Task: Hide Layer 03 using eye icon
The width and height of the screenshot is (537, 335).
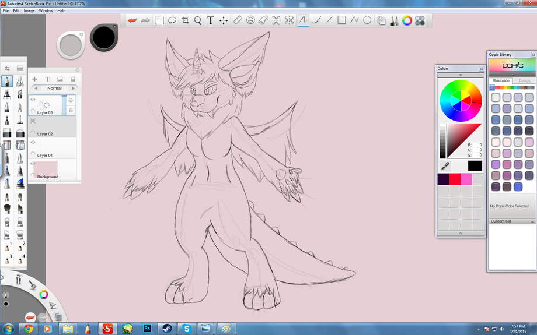Action: (33, 100)
